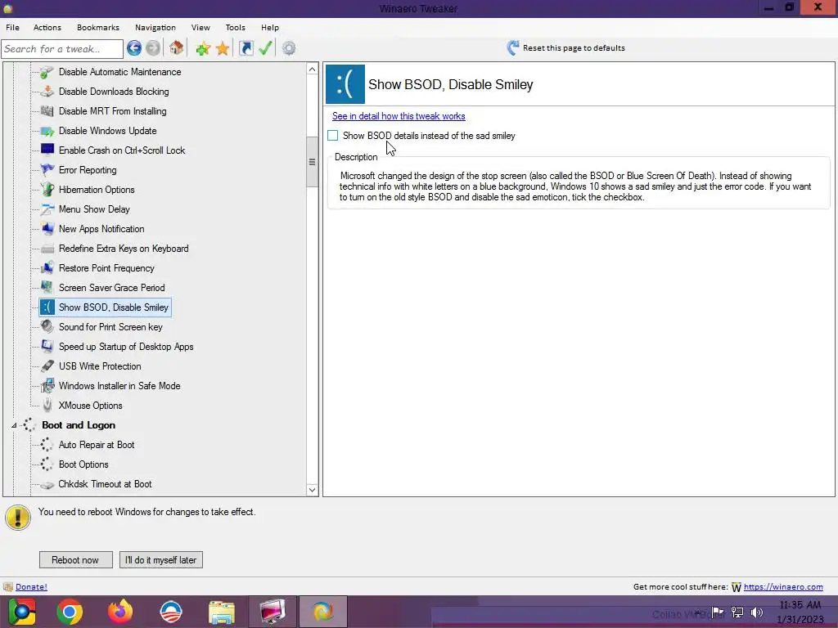Select the Disable MRT From Installing icon

(x=47, y=111)
